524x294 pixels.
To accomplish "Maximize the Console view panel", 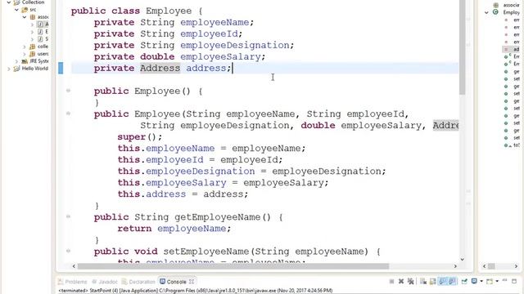I will (514, 281).
